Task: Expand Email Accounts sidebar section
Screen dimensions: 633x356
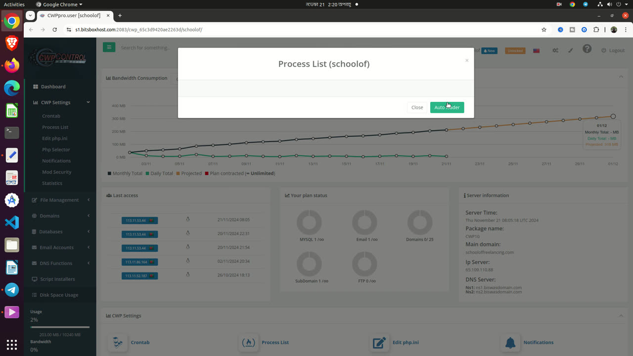Action: pyautogui.click(x=60, y=247)
